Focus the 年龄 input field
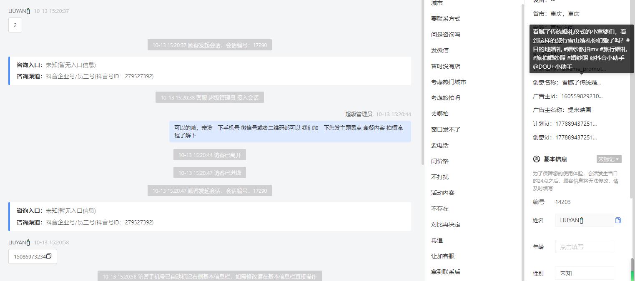The height and width of the screenshot is (281, 635). click(584, 246)
